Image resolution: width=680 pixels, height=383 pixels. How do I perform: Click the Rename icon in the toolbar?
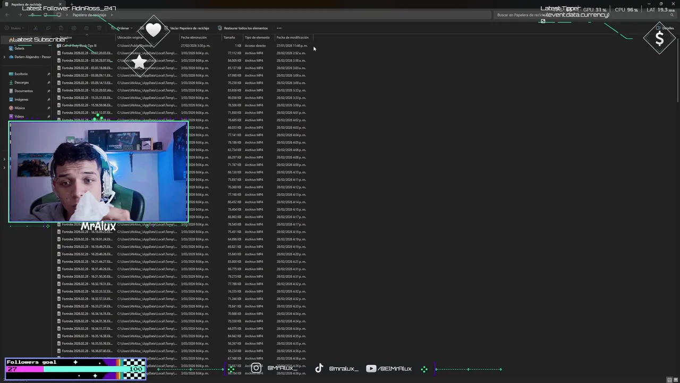tap(74, 28)
